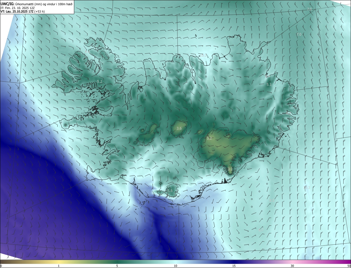Click the 5.6 value label on the southern glacier
351x268 pixels.
coord(170,190)
